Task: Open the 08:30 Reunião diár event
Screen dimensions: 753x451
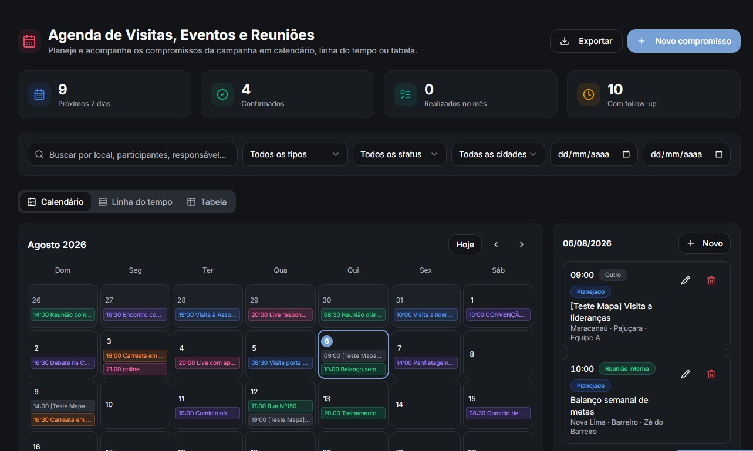Action: click(353, 314)
